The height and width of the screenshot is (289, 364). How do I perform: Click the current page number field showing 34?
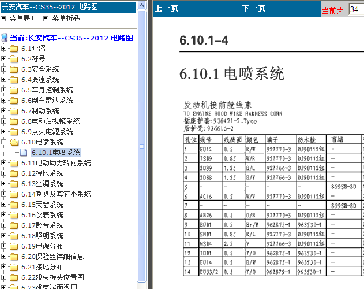coord(357,10)
